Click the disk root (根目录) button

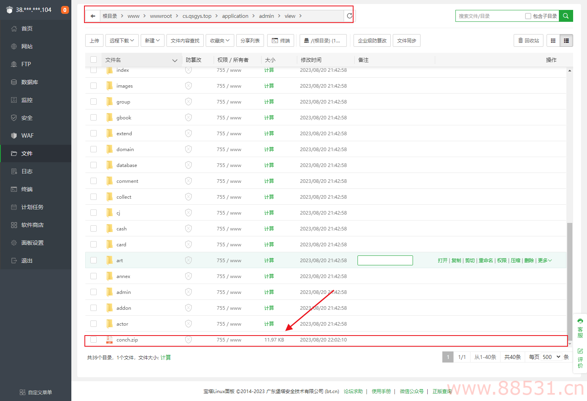click(x=323, y=40)
